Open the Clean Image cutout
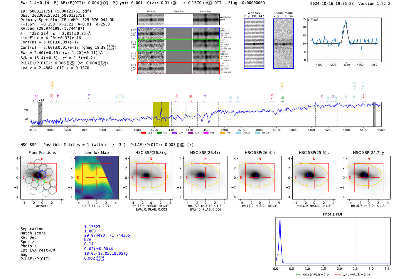The height and width of the screenshot is (279, 411). (284, 44)
